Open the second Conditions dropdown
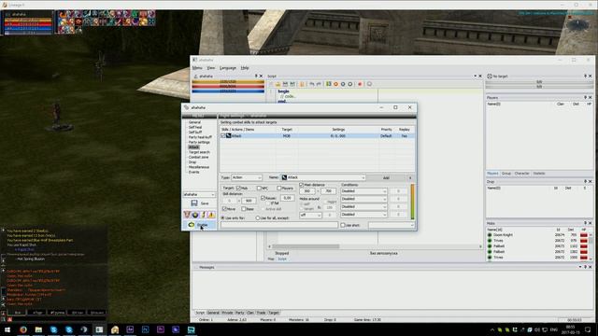Viewport: 598px width, 336px height. 363,199
